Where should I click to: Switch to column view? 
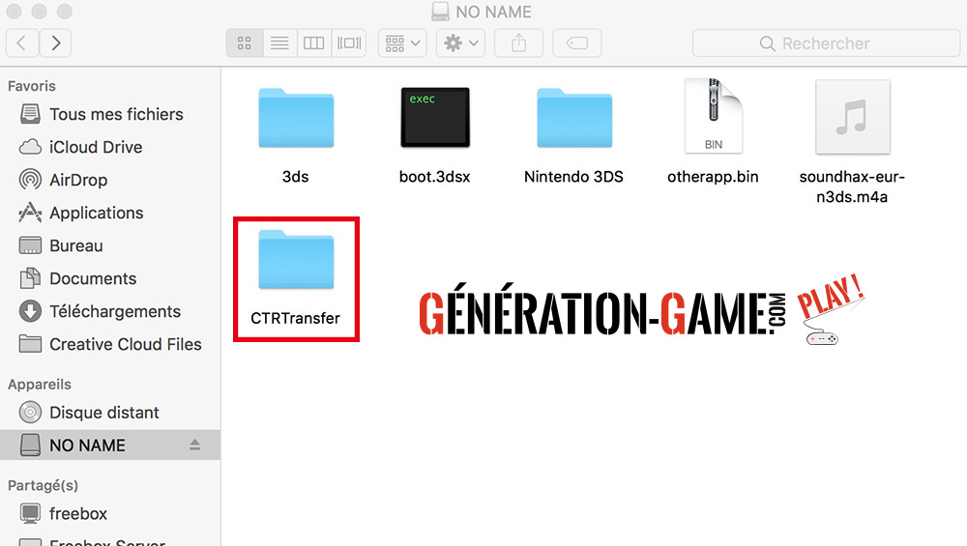pos(314,43)
